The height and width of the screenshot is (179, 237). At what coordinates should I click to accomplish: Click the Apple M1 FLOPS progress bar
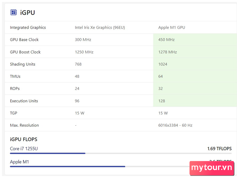[100, 167]
